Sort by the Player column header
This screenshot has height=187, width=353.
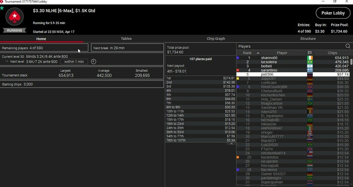coord(282,53)
